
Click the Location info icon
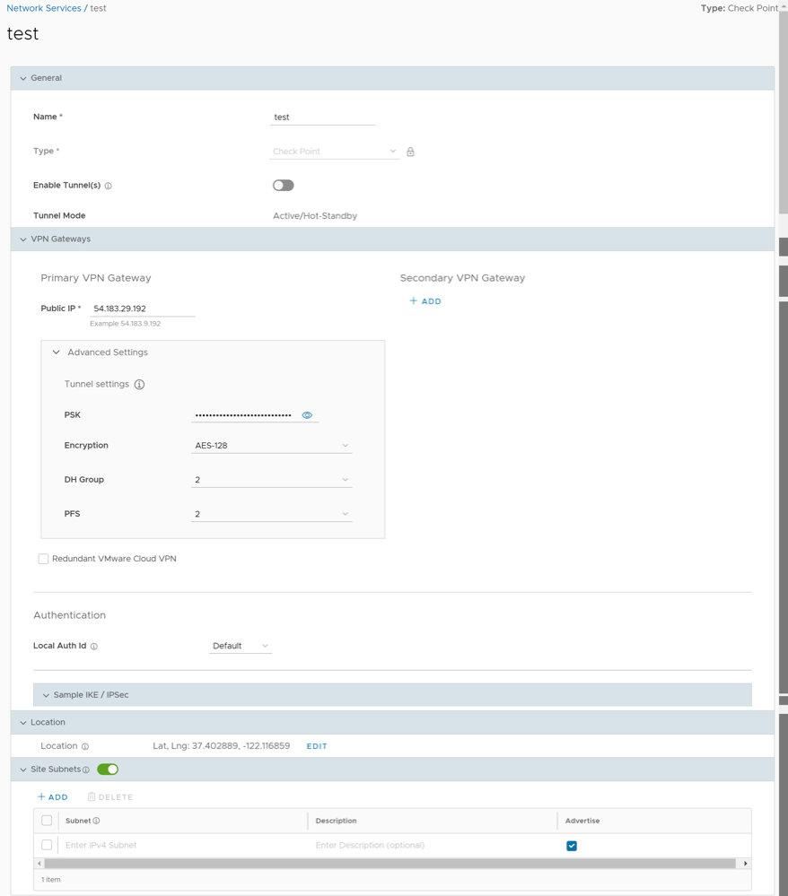coord(85,746)
